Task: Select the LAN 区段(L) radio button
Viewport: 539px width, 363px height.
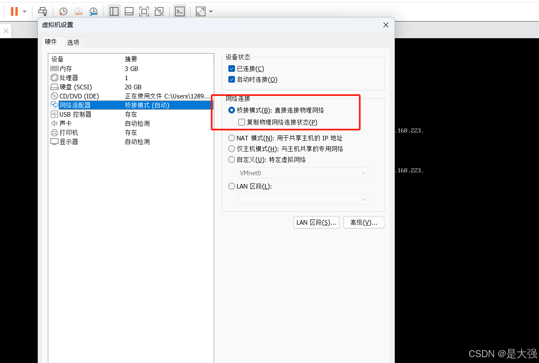Action: (x=232, y=186)
